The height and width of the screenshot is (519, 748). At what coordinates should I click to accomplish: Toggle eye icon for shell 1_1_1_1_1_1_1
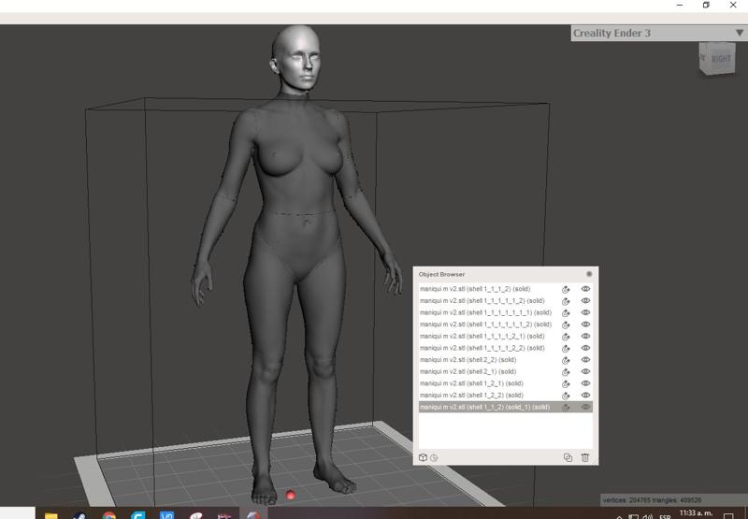point(585,312)
